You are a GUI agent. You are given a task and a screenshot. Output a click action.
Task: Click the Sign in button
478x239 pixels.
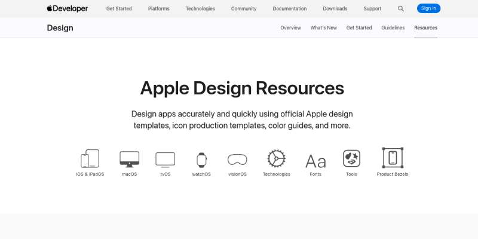pos(428,8)
